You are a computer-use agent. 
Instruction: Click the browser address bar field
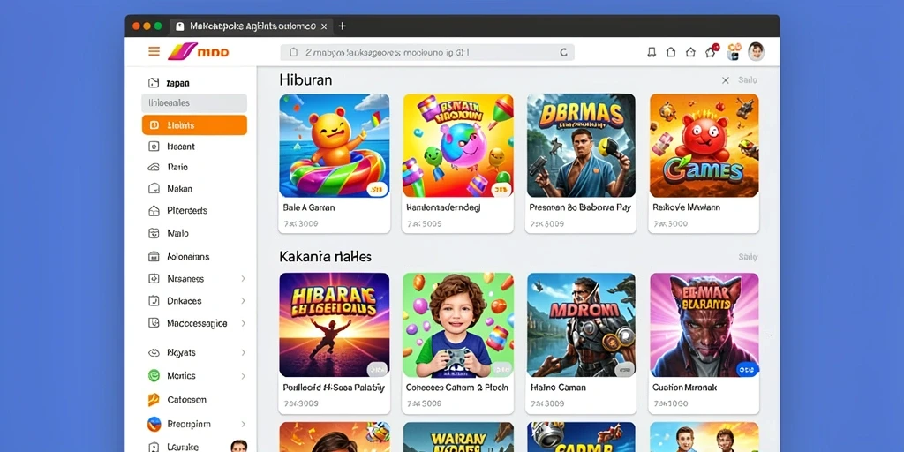[x=427, y=52]
